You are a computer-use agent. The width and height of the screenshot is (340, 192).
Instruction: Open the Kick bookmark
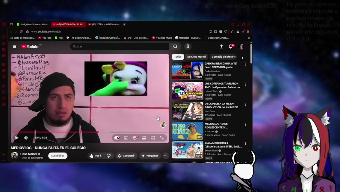tap(59, 38)
